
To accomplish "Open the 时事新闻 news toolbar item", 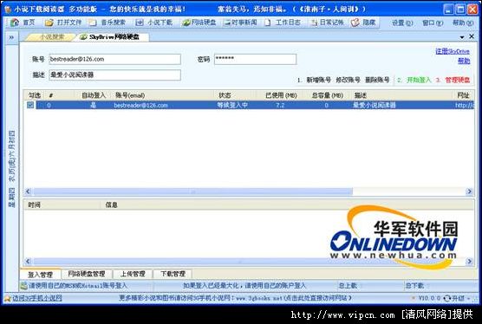I will point(241,23).
